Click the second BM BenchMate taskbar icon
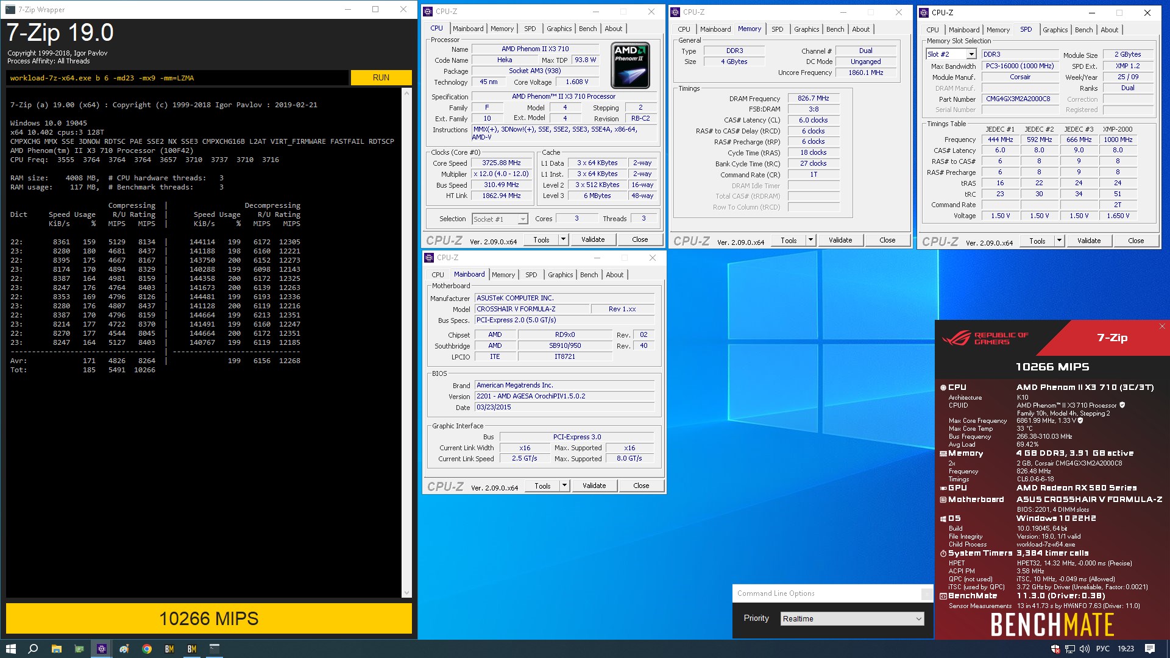 192,649
